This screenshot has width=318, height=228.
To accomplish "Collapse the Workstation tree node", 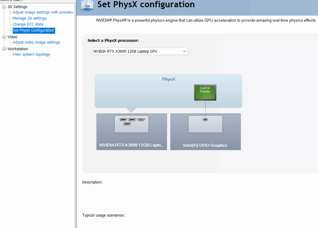I will (x=4, y=49).
